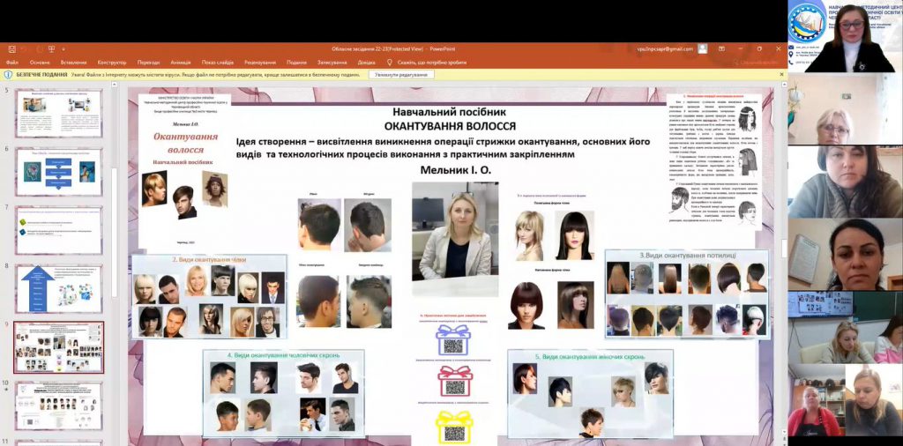This screenshot has height=446, width=903.
Task: Click the Start From Beginning presentation icon
Action: click(52, 48)
